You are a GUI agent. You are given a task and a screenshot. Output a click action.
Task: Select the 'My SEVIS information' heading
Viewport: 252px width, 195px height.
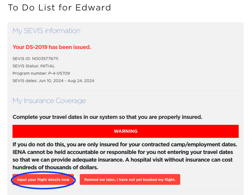coord(46,31)
